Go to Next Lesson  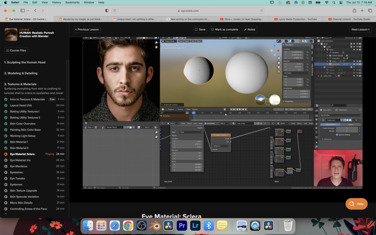361,29
